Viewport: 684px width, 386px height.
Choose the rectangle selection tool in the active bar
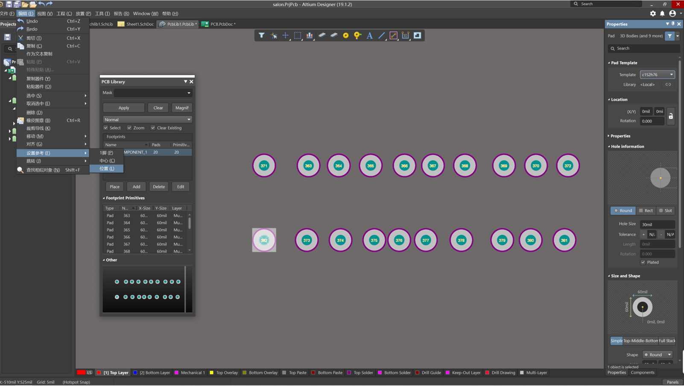tap(298, 35)
